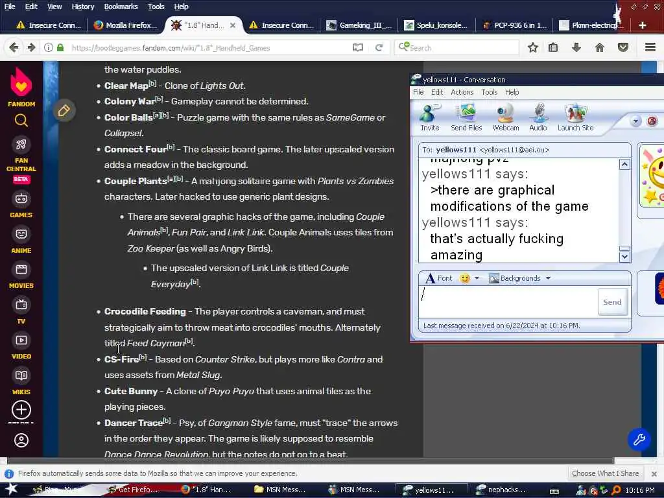The width and height of the screenshot is (664, 498).
Task: Close the "1.8" Handheld Games tab
Action: pos(233,25)
